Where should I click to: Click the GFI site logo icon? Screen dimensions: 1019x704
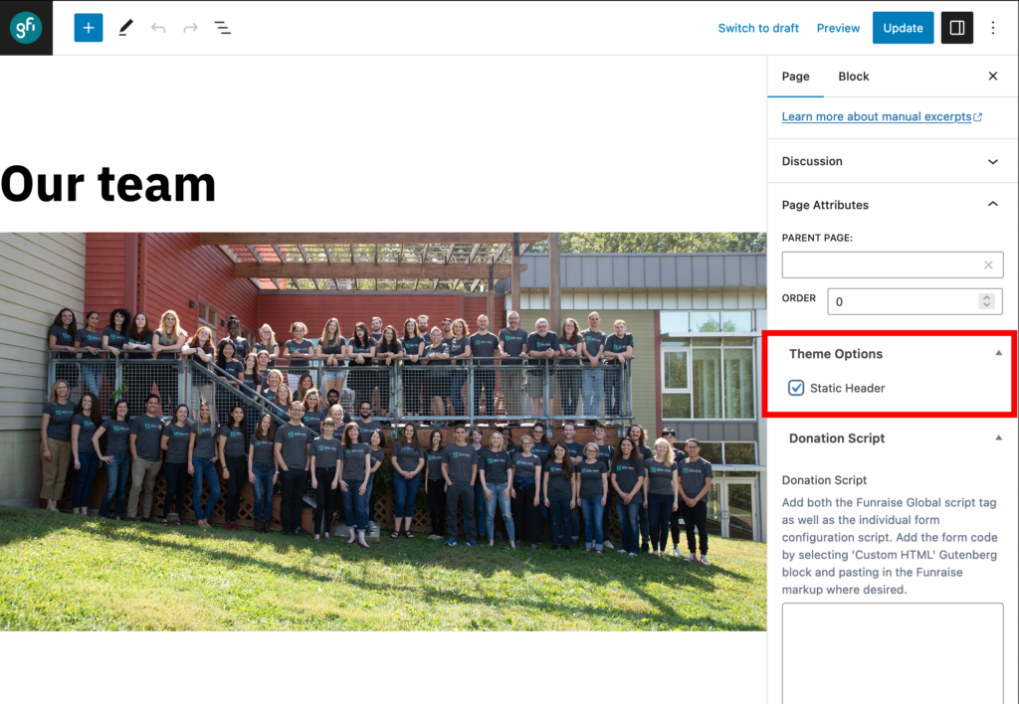pyautogui.click(x=26, y=28)
